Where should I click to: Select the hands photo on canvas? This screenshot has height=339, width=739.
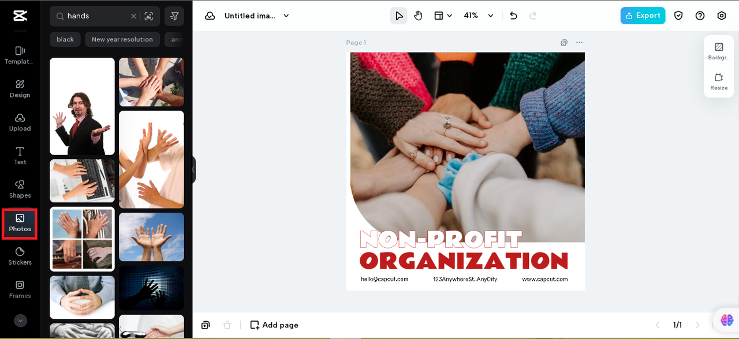click(x=467, y=147)
